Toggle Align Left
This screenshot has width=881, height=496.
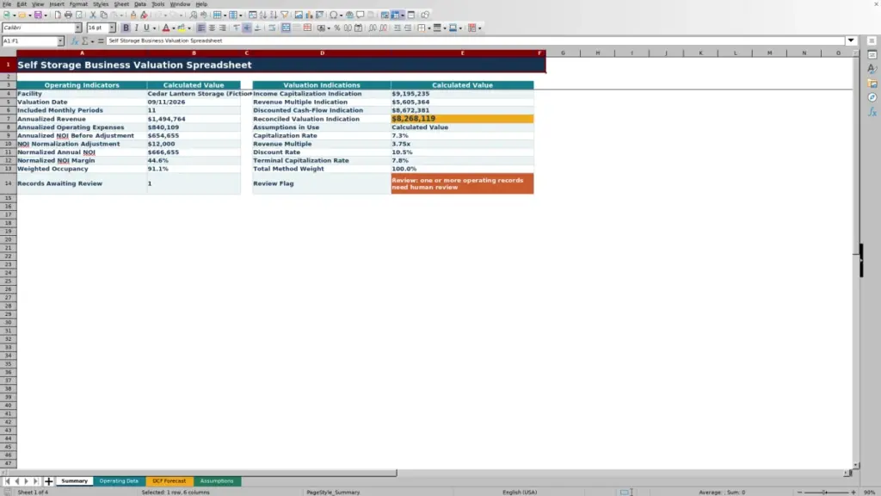click(200, 28)
